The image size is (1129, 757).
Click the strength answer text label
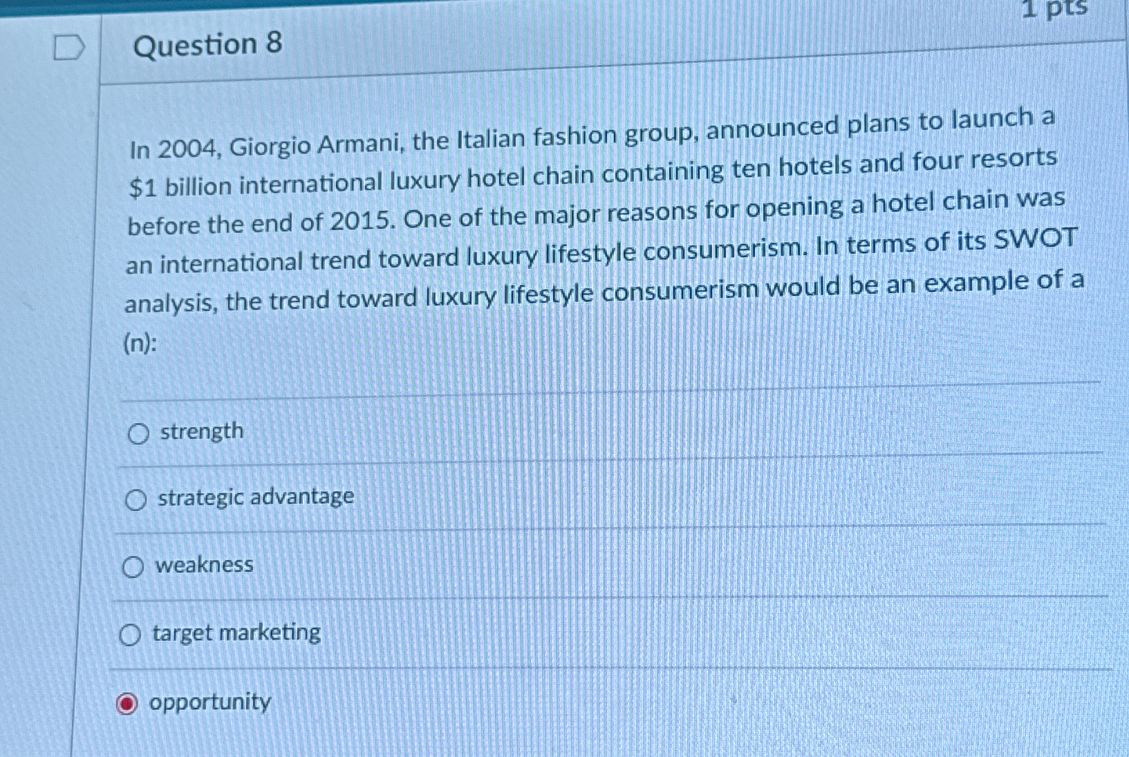(x=200, y=431)
